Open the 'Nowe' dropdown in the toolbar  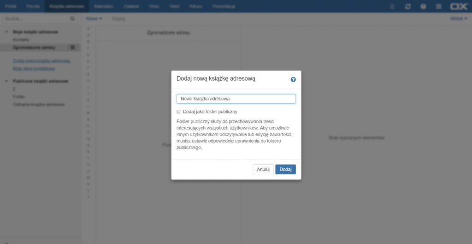point(94,18)
